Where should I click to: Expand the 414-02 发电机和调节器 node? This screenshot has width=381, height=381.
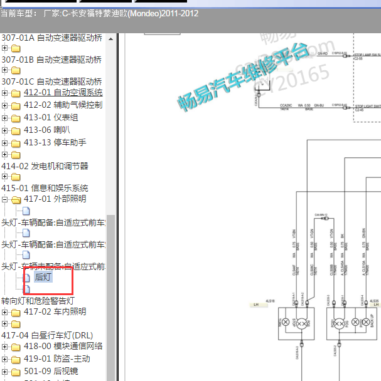4,154
